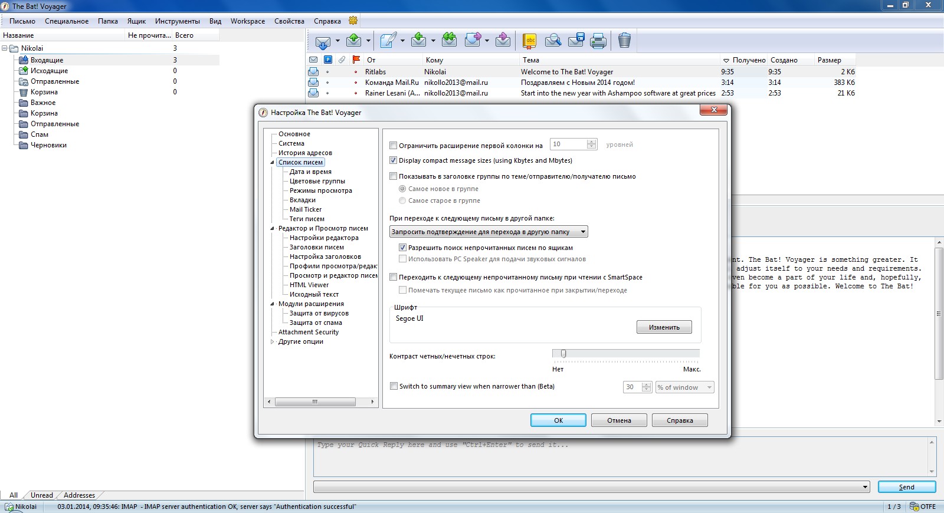Open 'Запросить подтверждение' folder transition dropdown
This screenshot has height=513, width=944.
coord(489,232)
